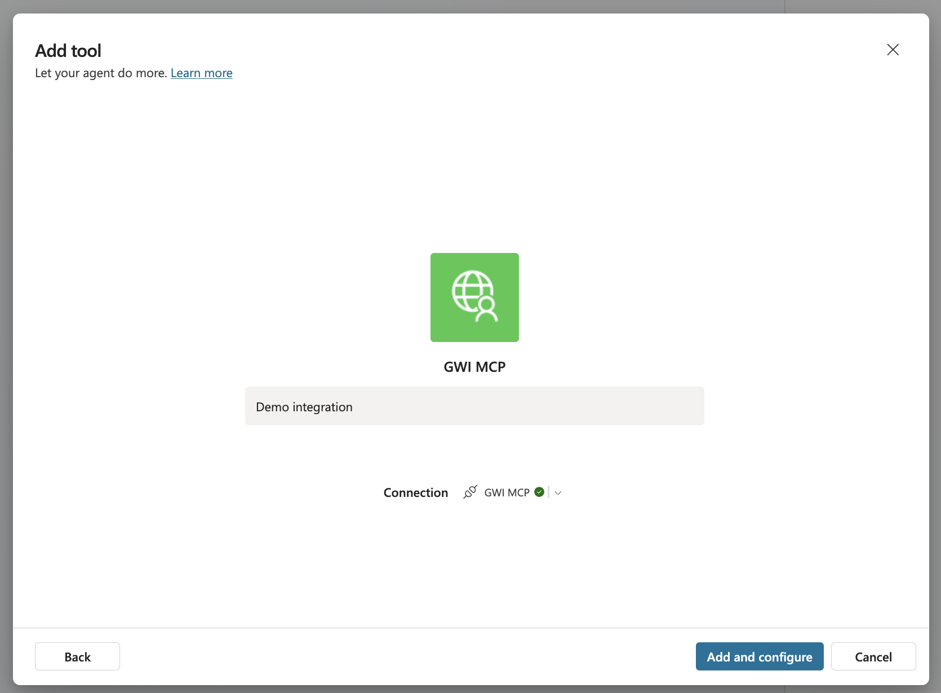The height and width of the screenshot is (693, 941).
Task: Click the green connected checkmark status icon
Action: pos(539,492)
